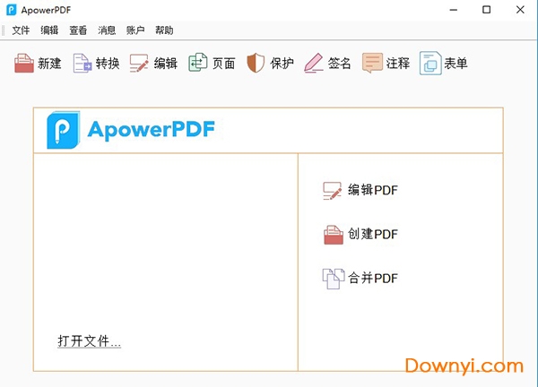This screenshot has width=538, height=387.
Task: Click the 表单 toolbar label
Action: 456,64
